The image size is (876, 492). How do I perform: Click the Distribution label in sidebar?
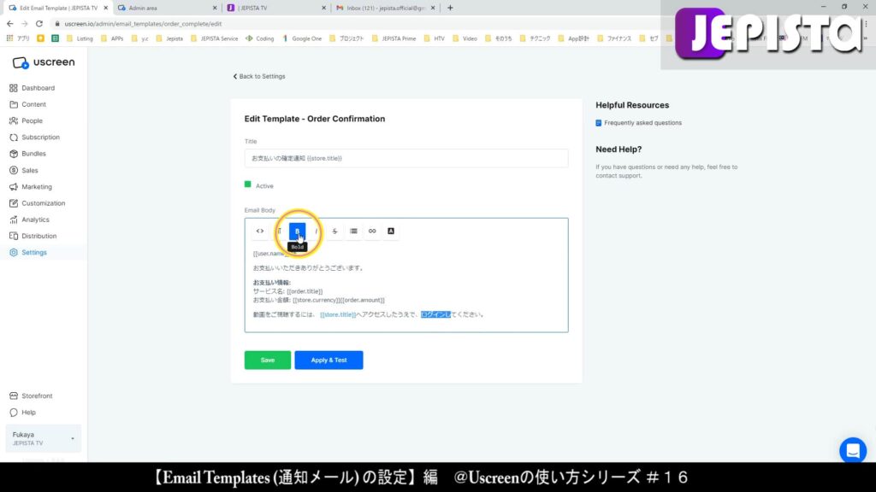(x=39, y=236)
